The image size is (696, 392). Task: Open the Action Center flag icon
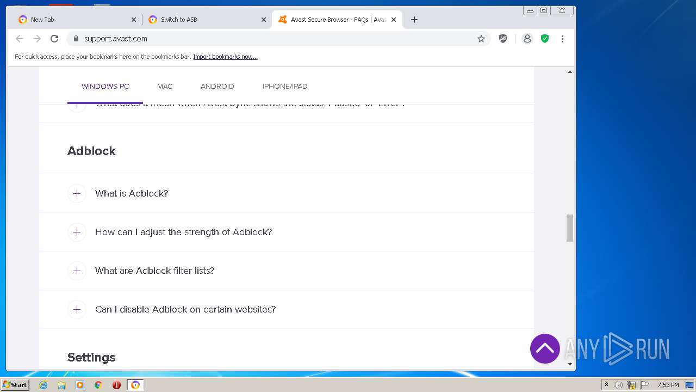click(644, 385)
